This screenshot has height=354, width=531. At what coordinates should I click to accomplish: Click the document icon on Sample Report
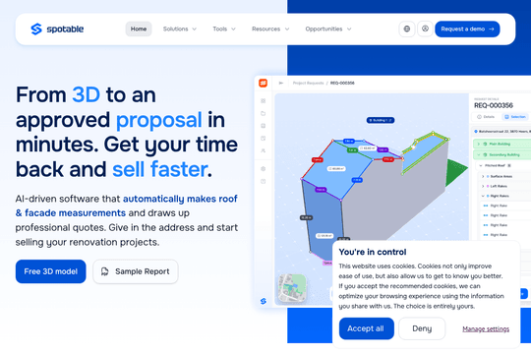105,271
